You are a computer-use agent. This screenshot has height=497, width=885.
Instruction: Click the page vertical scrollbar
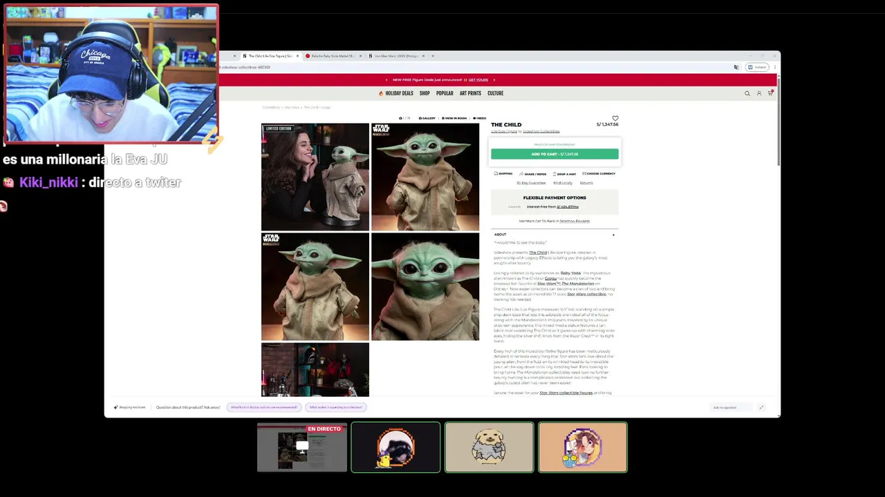coord(778,121)
